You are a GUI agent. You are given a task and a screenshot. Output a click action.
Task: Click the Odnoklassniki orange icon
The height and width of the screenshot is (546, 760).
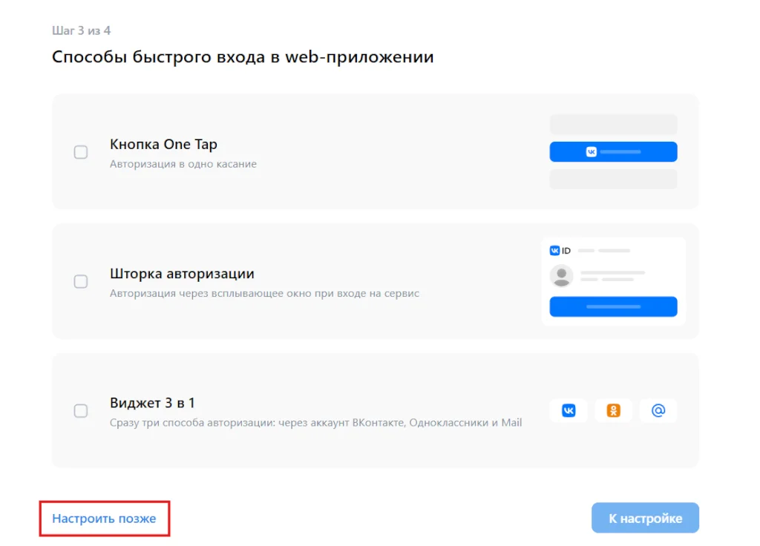pos(613,410)
